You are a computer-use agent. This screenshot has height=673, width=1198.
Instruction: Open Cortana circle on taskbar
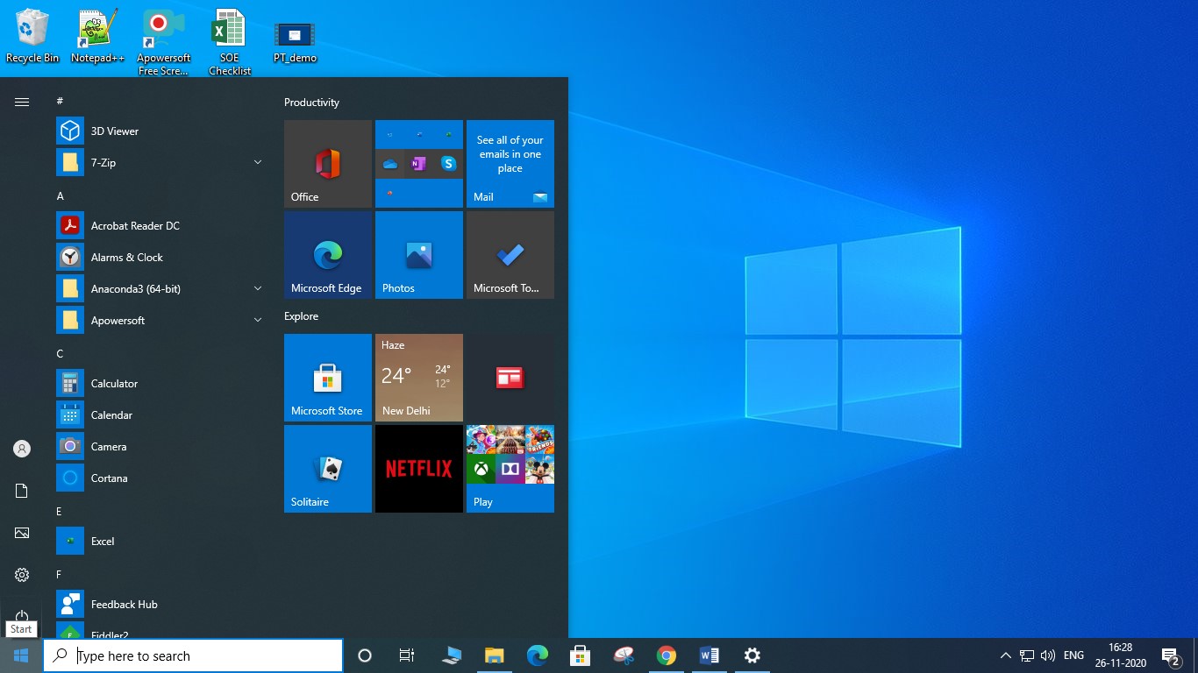point(365,655)
